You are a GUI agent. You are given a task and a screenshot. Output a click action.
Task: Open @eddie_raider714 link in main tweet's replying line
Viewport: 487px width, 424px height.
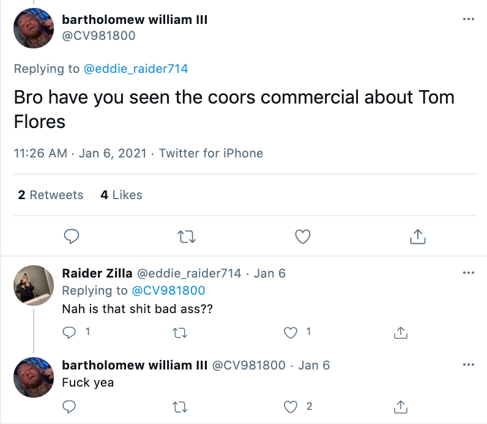click(136, 69)
